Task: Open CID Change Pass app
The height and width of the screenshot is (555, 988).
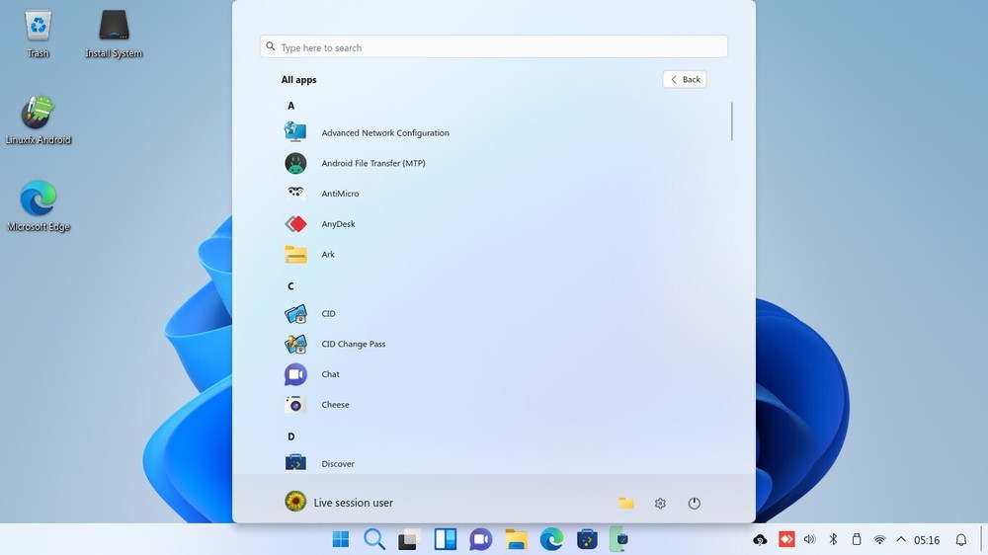Action: click(x=353, y=345)
